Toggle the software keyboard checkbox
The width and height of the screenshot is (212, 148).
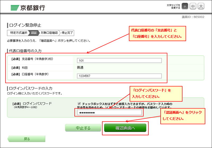click(x=79, y=104)
